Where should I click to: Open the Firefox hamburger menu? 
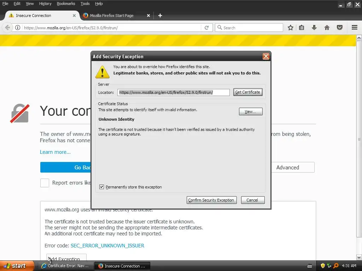pyautogui.click(x=355, y=28)
